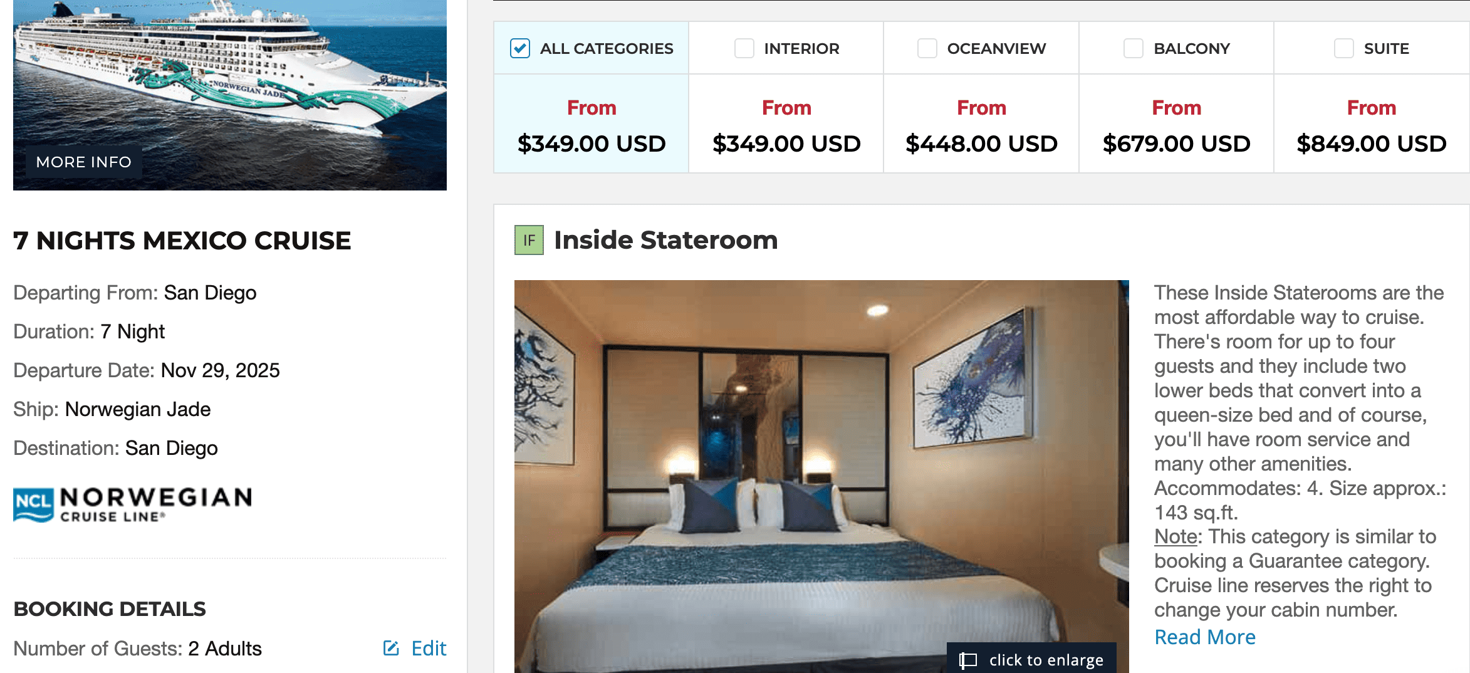Select the Balcony from $679.00 USD price cell
Viewport: 1470px width, 673px height.
pyautogui.click(x=1176, y=123)
